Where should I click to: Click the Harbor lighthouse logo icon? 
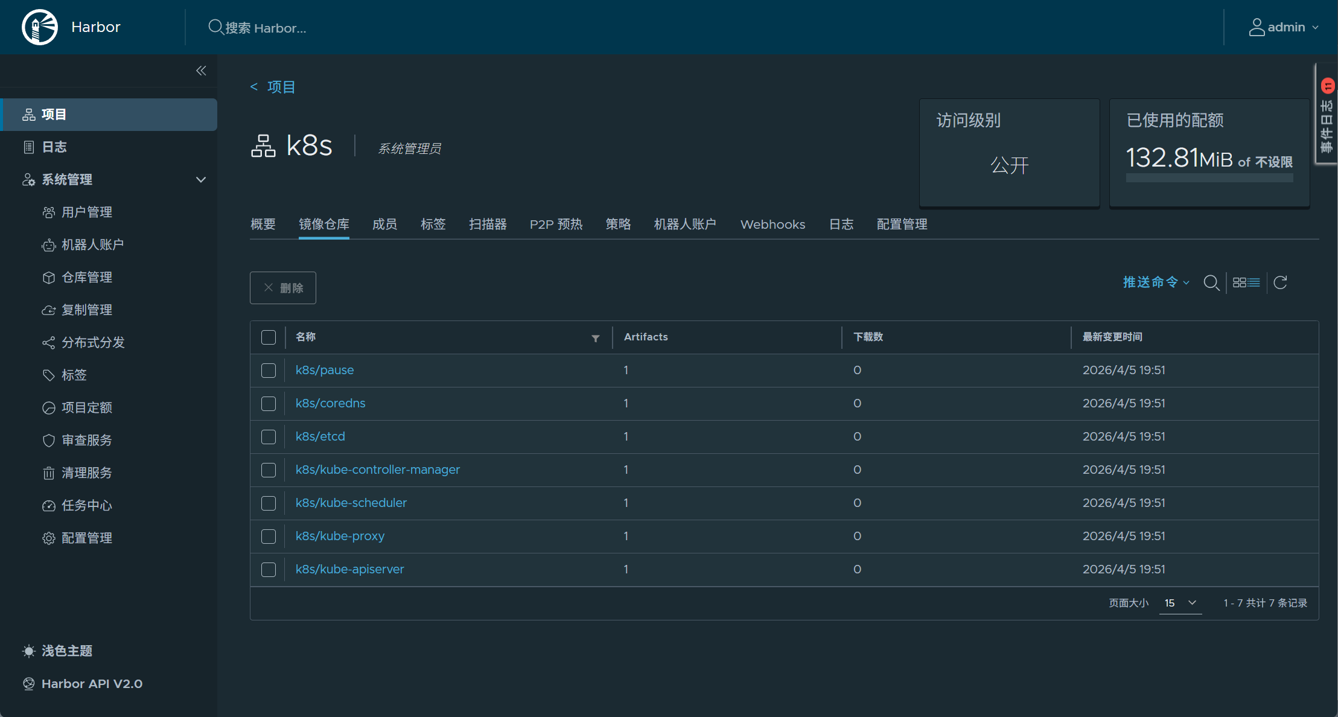pyautogui.click(x=40, y=27)
